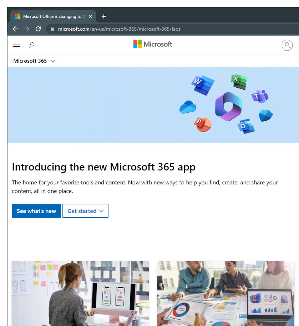Click the PowerPoint icon in banner
The width and height of the screenshot is (299, 326).
(203, 124)
